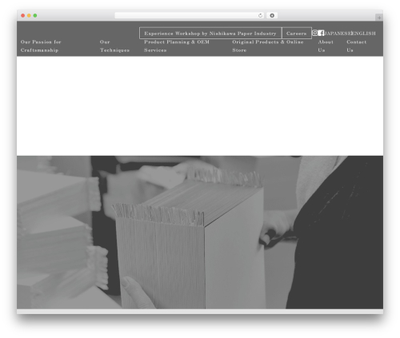Open Experience Workshop by Nishikawa Paper Industry
400x338 pixels.
(210, 33)
